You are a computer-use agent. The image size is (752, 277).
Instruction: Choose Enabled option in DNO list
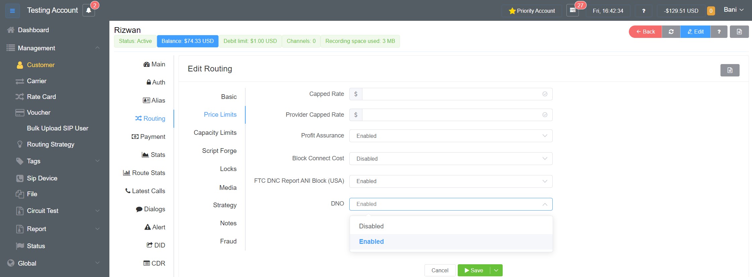[x=371, y=241]
